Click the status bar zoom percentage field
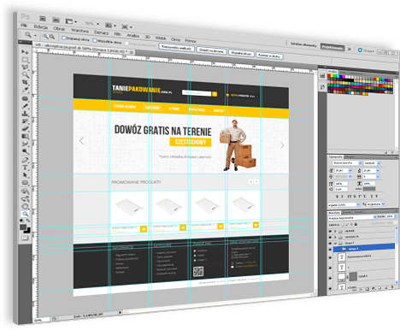 40,320
